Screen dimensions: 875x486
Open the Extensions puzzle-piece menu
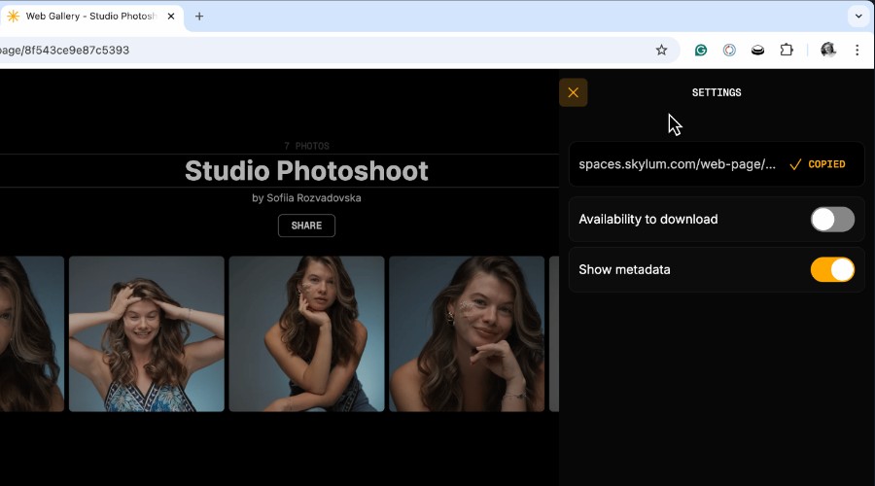787,51
